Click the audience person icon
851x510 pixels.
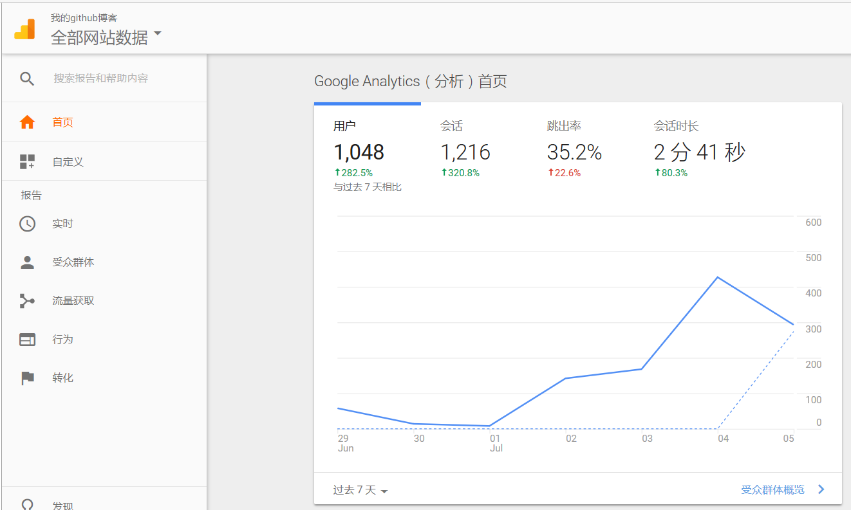click(x=27, y=262)
